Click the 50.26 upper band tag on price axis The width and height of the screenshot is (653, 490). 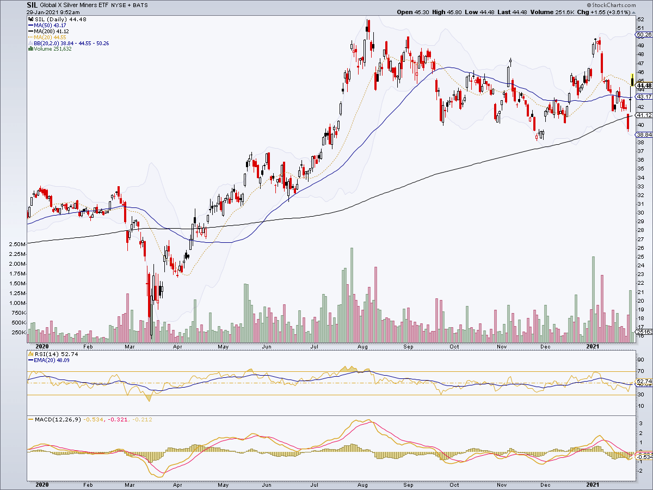click(x=644, y=34)
